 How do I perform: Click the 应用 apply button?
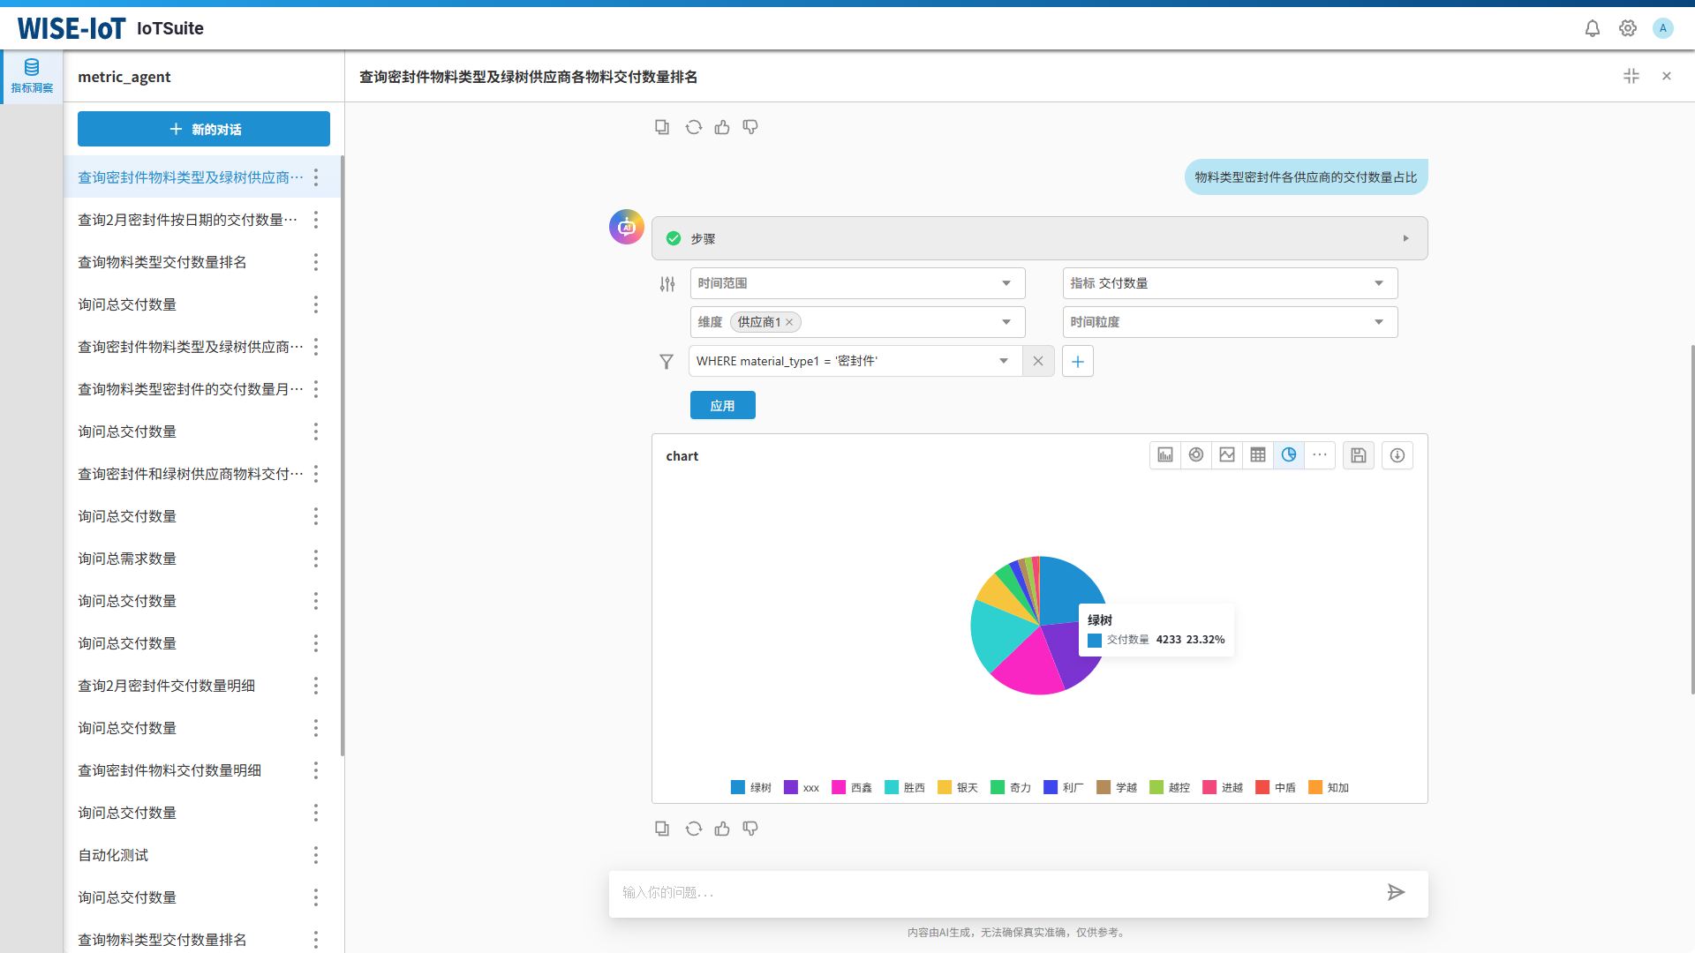pyautogui.click(x=722, y=406)
